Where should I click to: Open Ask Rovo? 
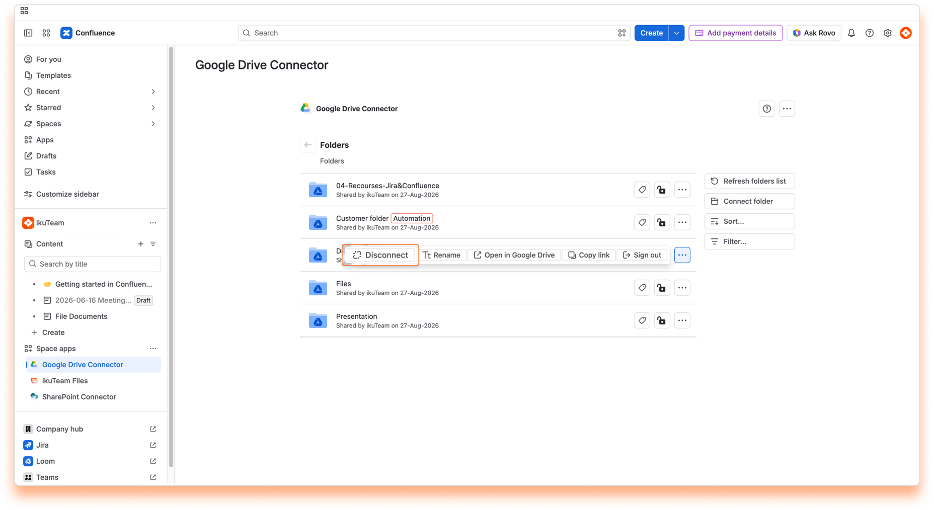814,33
